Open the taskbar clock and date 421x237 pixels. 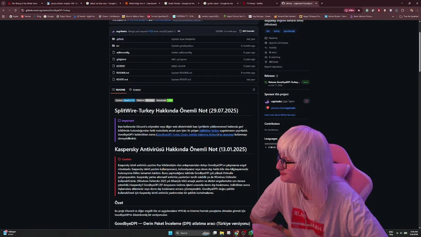point(413,233)
